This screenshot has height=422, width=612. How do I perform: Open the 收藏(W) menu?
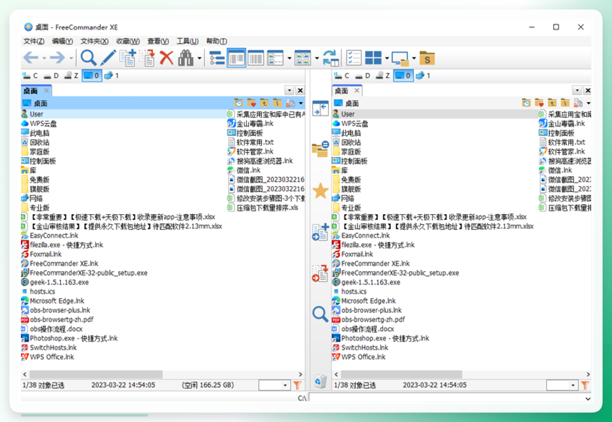128,41
